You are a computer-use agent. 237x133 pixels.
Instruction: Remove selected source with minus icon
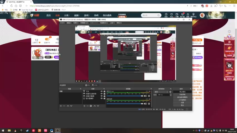coord(87,106)
